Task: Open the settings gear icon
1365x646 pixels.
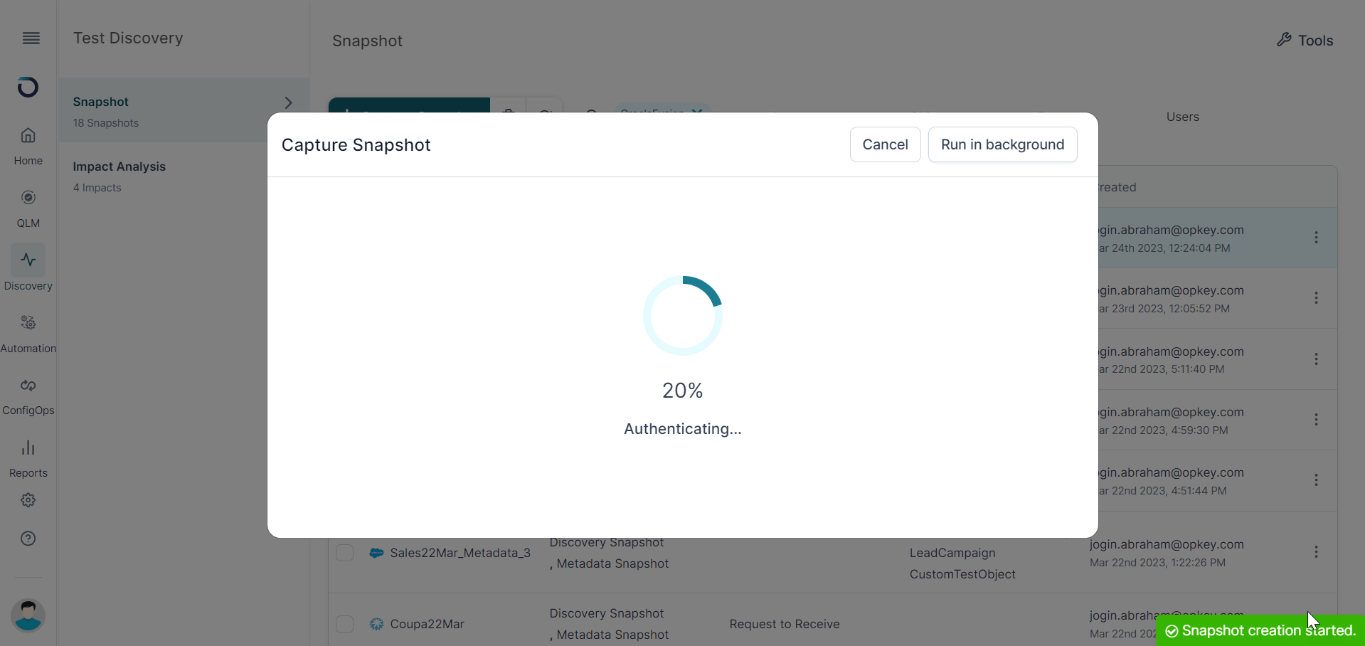Action: 28,500
